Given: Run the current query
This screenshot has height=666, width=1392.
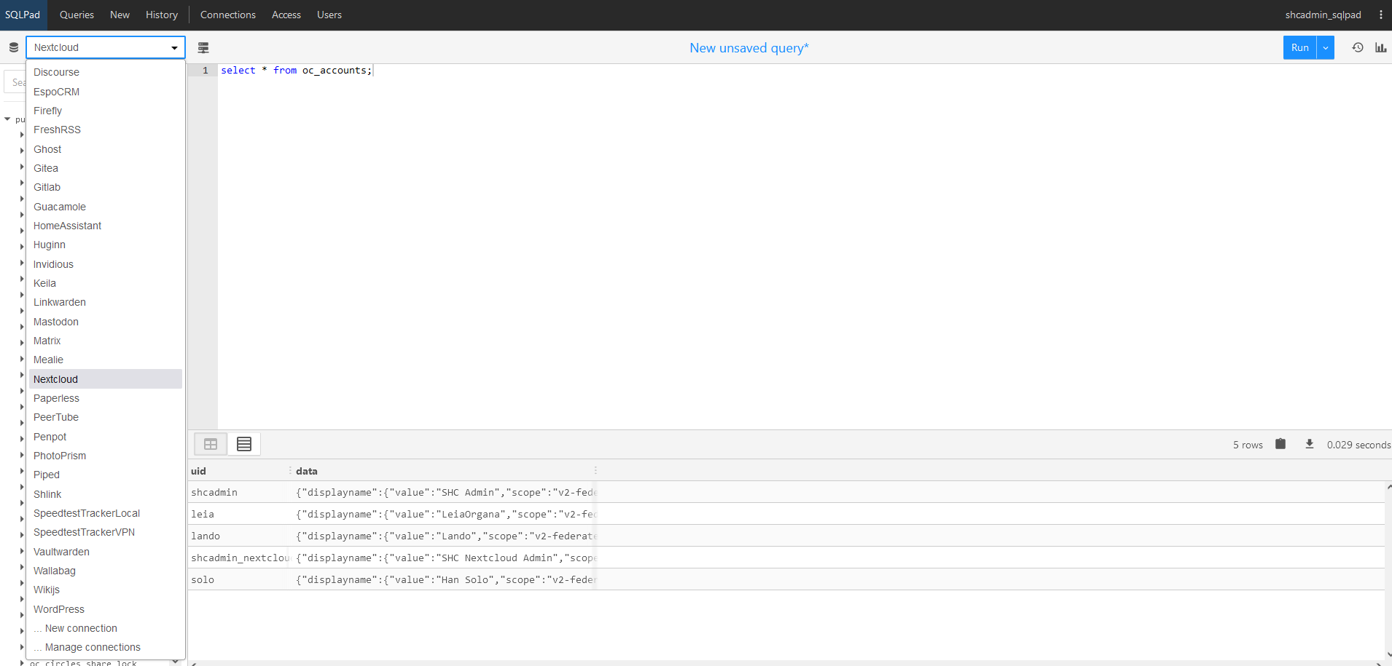Looking at the screenshot, I should point(1299,47).
